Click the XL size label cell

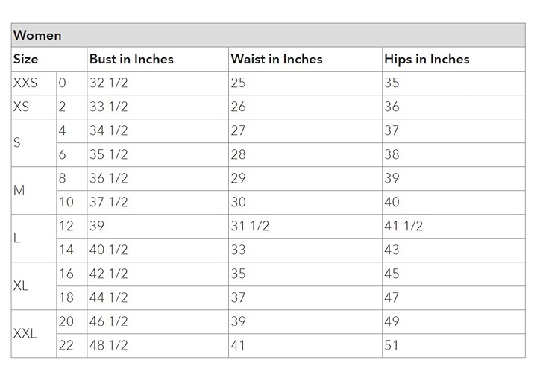(34, 286)
